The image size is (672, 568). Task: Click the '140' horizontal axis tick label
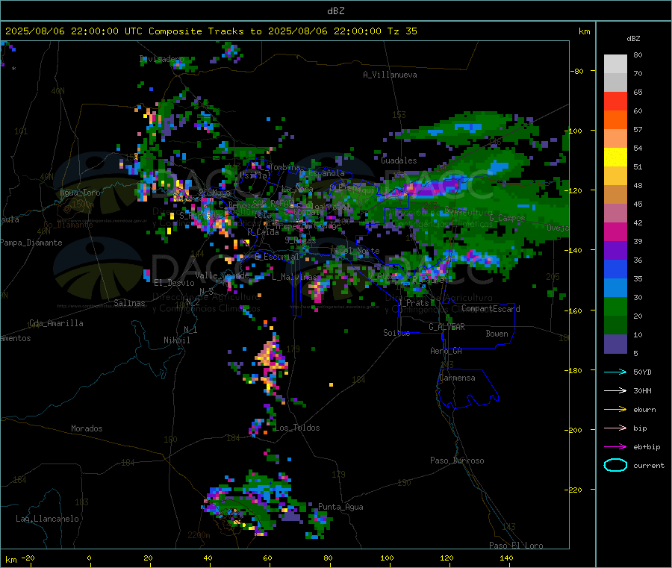[506, 558]
